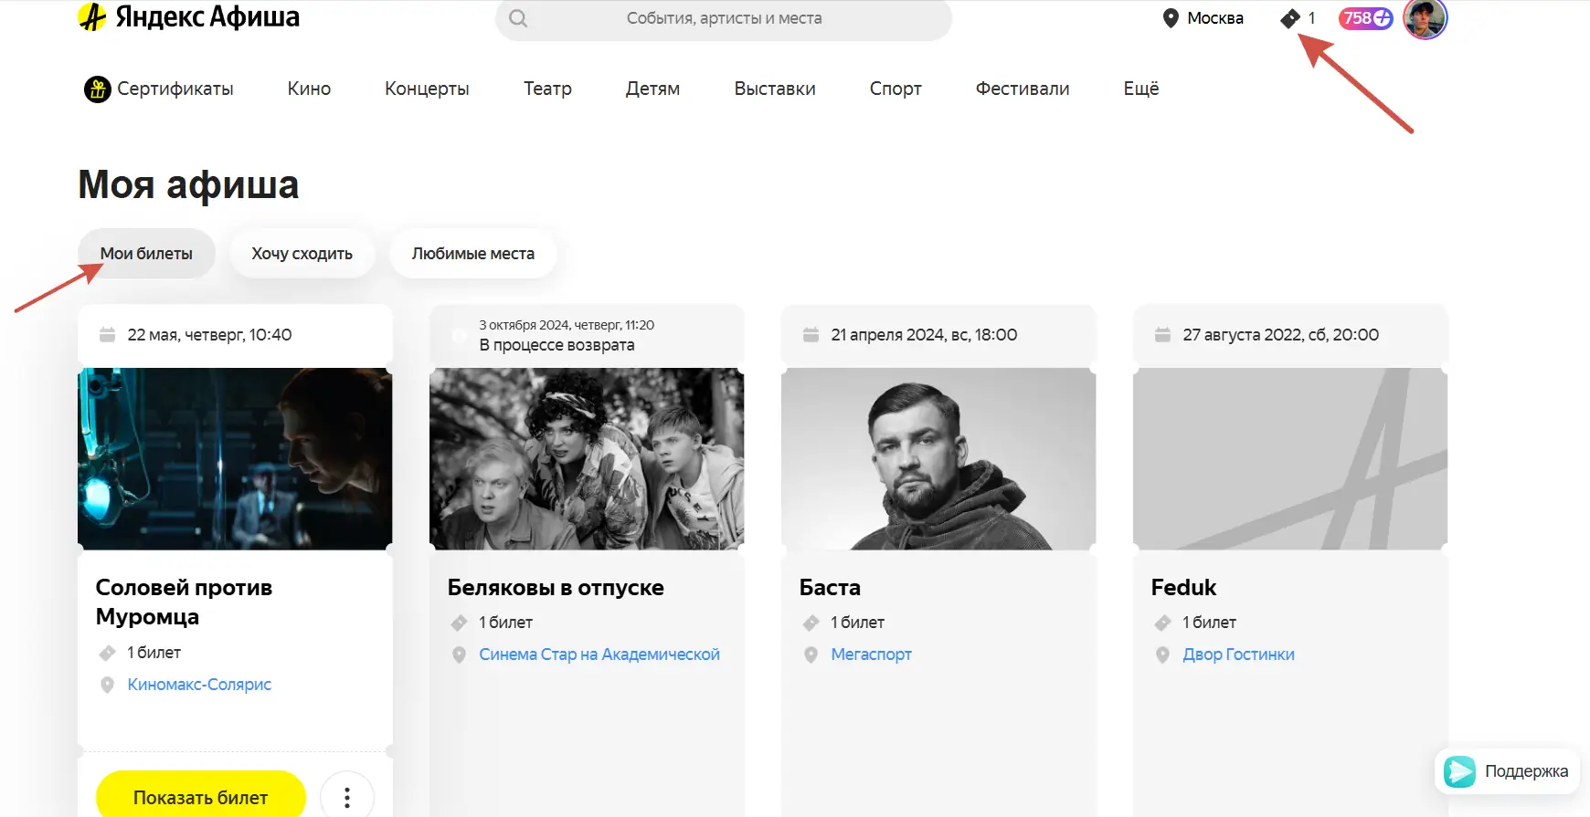
Task: Open the Спорт category
Action: coord(896,89)
